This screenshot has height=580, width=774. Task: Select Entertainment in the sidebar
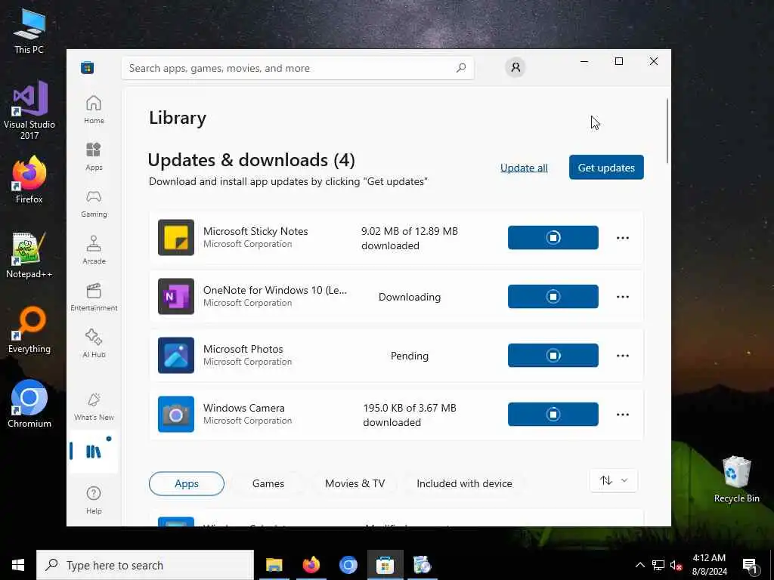pyautogui.click(x=94, y=297)
